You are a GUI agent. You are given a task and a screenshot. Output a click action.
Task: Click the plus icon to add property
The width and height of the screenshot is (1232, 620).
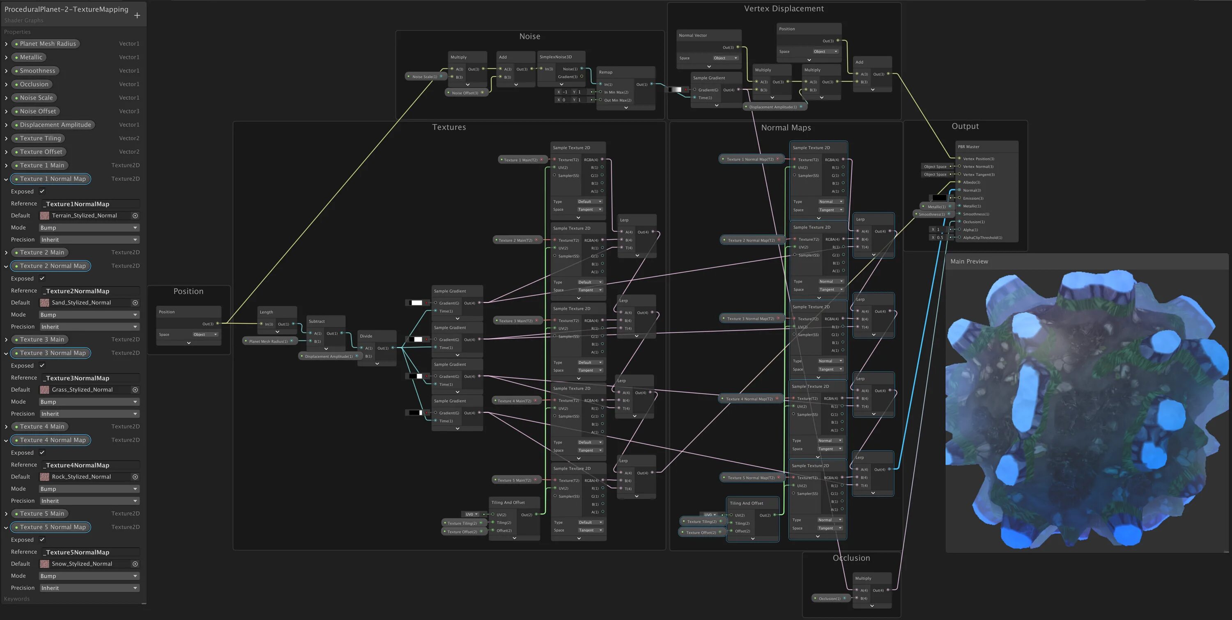(137, 16)
